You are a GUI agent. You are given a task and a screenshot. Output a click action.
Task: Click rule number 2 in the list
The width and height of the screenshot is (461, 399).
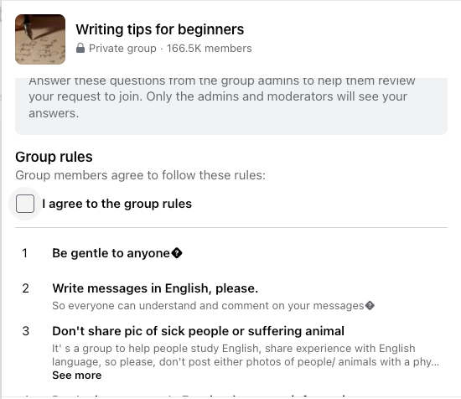[26, 288]
